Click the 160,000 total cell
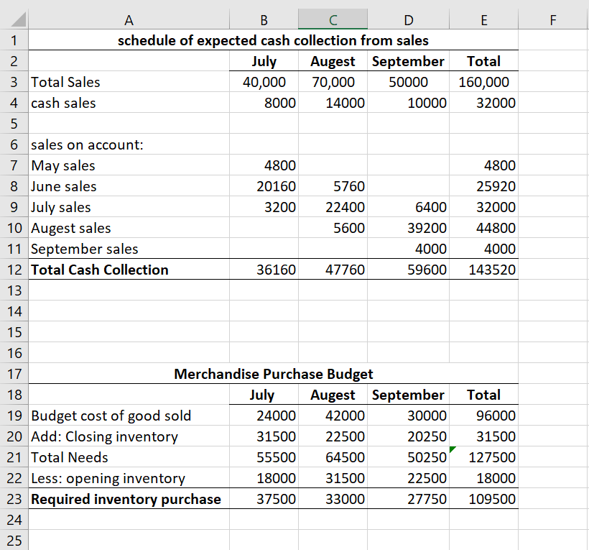 point(484,82)
